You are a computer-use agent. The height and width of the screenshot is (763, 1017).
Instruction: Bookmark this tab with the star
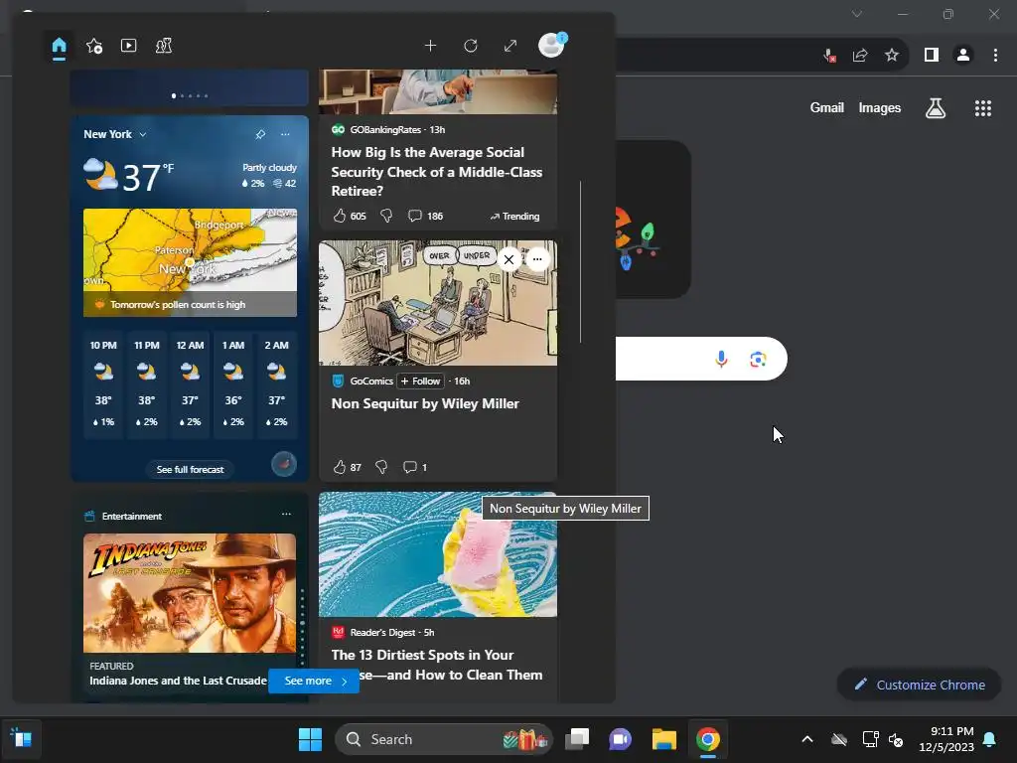[x=892, y=56]
